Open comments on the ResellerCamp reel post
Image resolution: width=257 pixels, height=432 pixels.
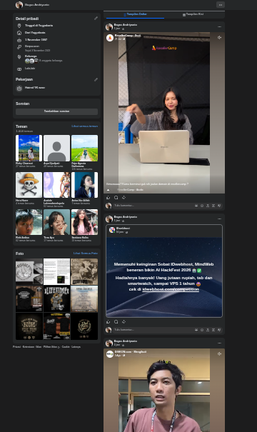coord(116,198)
